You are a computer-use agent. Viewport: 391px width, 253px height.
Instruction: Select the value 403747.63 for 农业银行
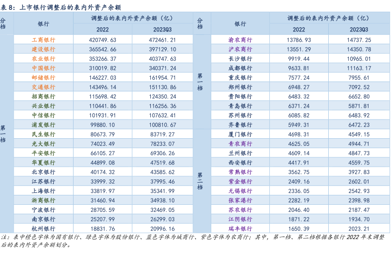[x=162, y=59]
